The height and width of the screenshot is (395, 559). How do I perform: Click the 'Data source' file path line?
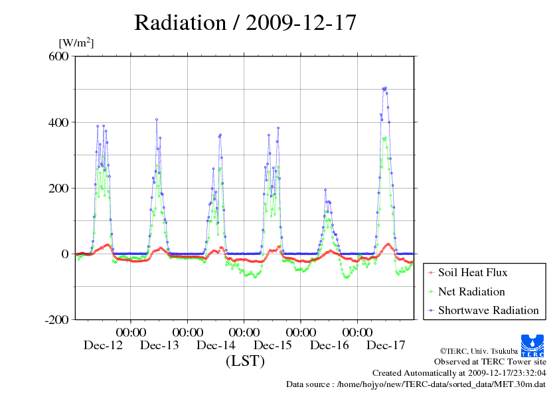coord(416,384)
